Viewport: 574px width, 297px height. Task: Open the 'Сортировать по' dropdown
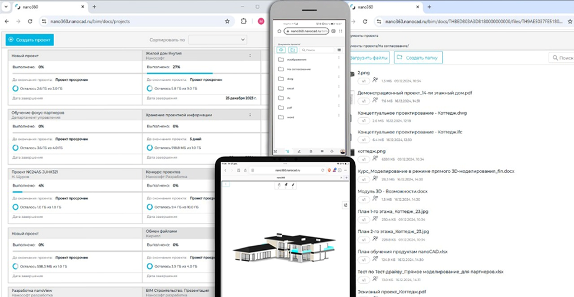pos(217,39)
